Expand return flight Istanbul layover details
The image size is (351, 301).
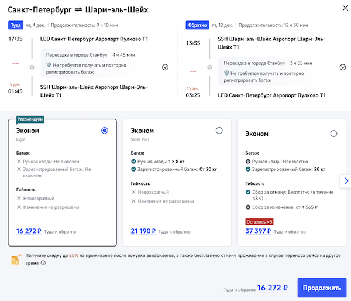tap(343, 67)
